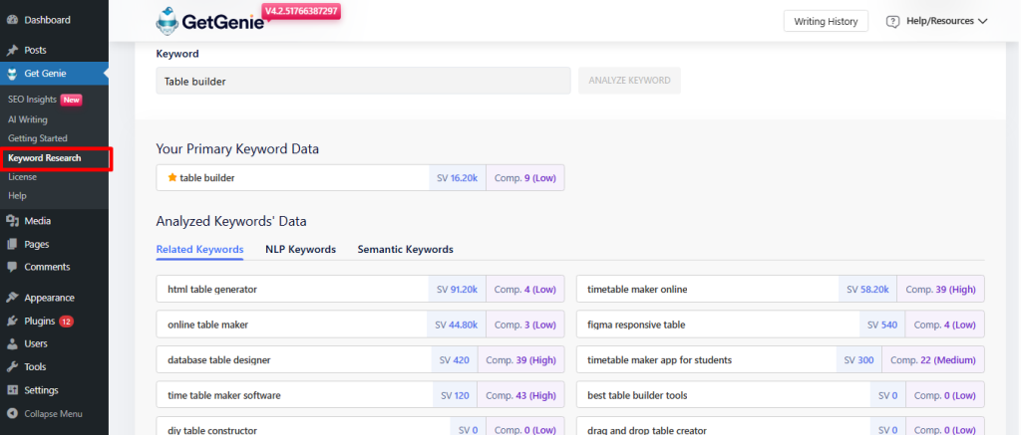Select the diy table constructor keyword
Image resolution: width=1021 pixels, height=435 pixels.
point(360,426)
